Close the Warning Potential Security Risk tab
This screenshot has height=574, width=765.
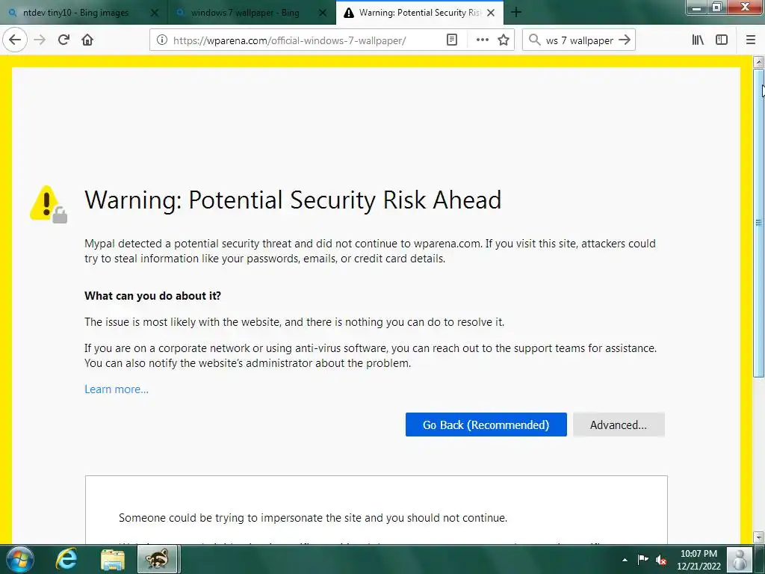click(x=491, y=13)
